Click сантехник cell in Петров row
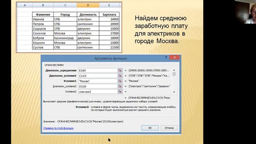This screenshot has height=144, width=256. click(88, 24)
